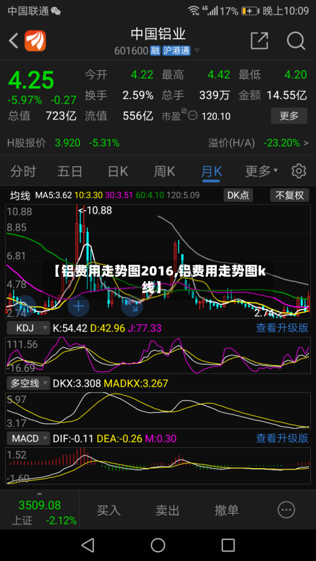Viewport: 316px width, 561px height.
Task: Expand the 上证 index bar arrow
Action: [x=40, y=494]
